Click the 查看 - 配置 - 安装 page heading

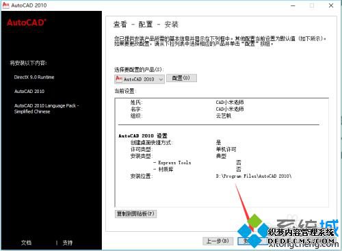(x=146, y=24)
